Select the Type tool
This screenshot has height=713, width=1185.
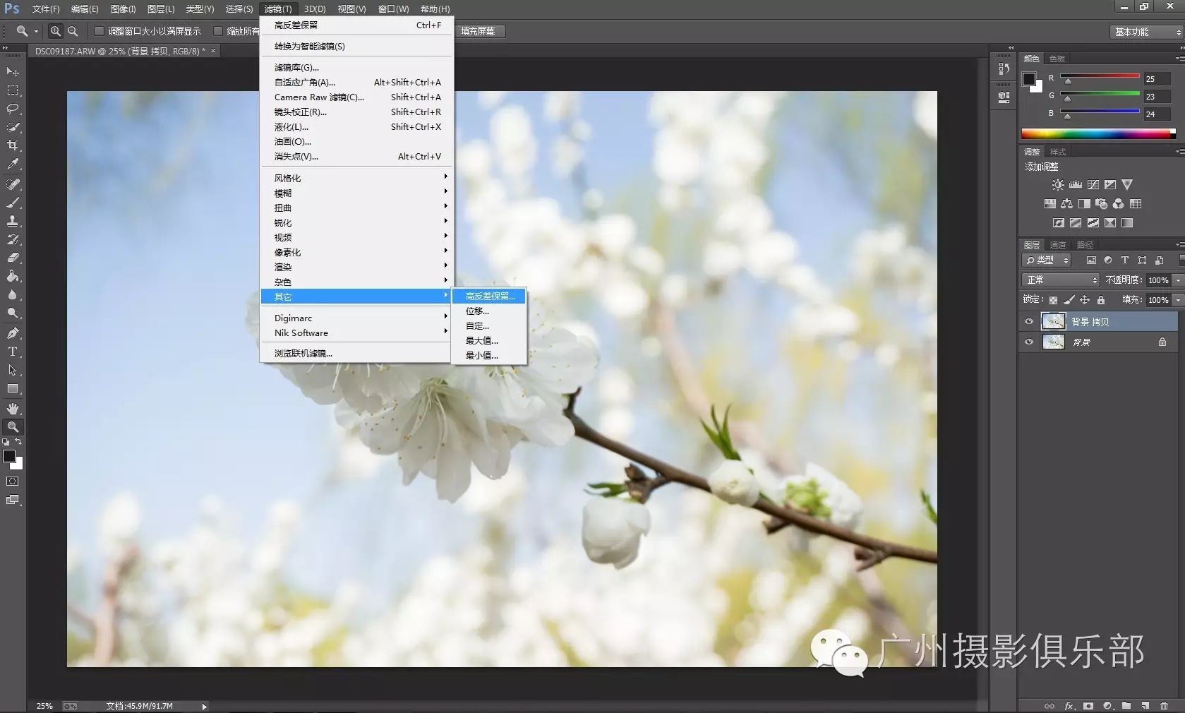[x=13, y=352]
